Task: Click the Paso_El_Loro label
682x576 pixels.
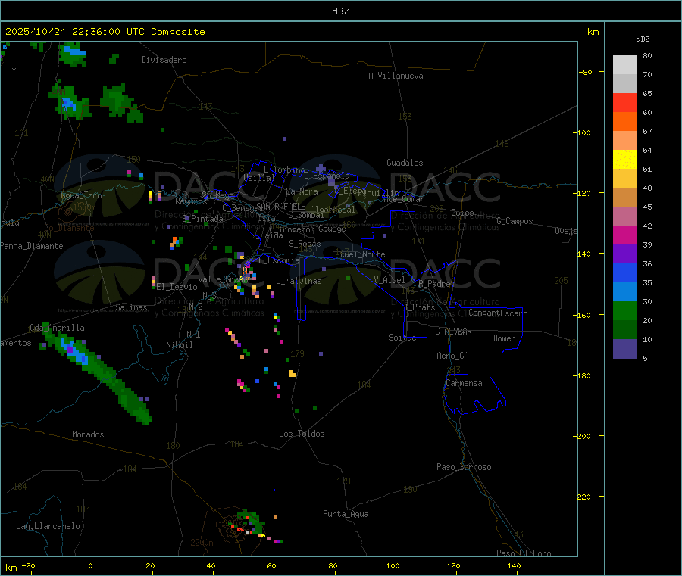Action: point(524,553)
